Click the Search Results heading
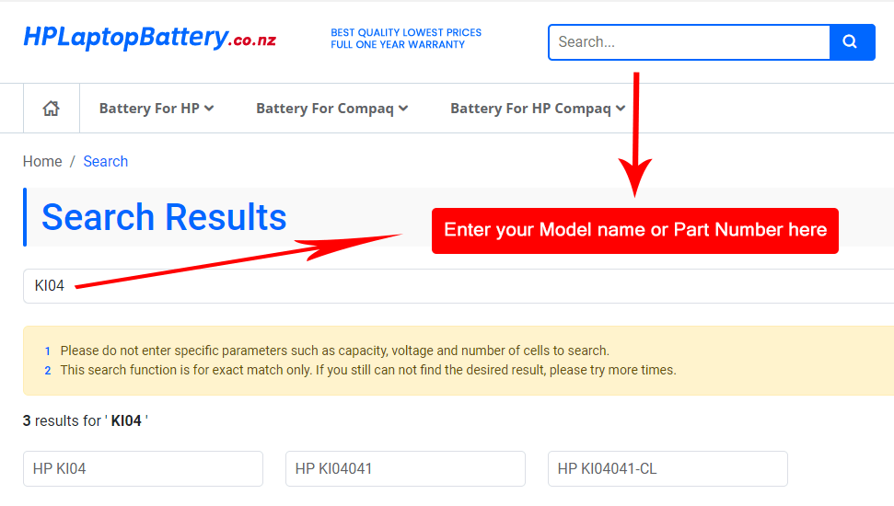The height and width of the screenshot is (506, 894). point(164,217)
